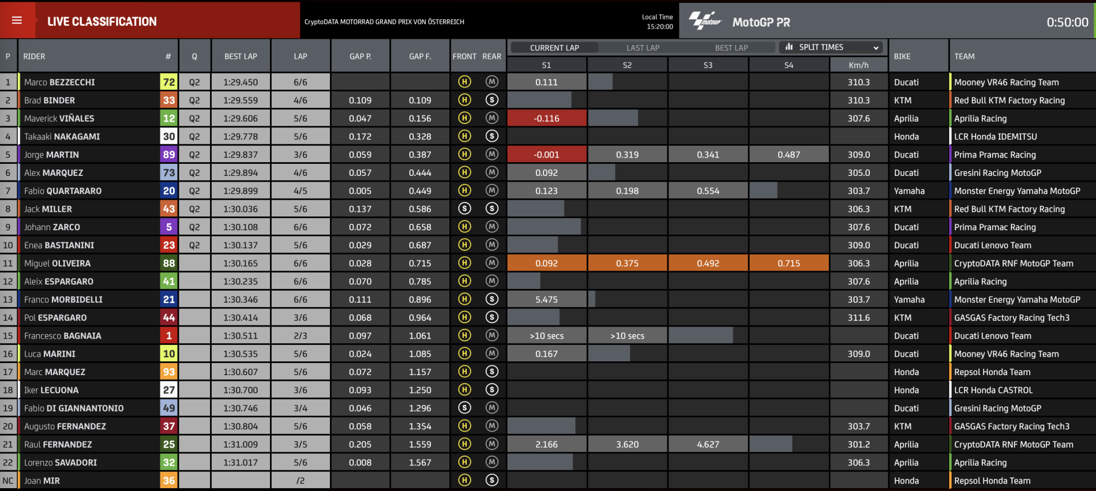The image size is (1096, 491).
Task: Switch to the LAST LAP tab
Action: [643, 48]
